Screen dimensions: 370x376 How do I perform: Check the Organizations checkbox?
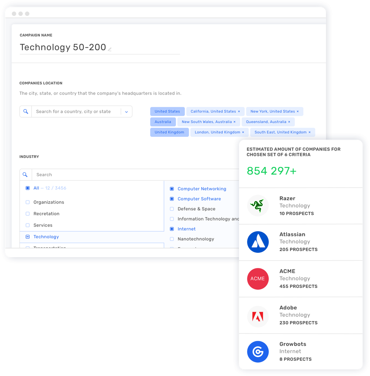pos(28,202)
